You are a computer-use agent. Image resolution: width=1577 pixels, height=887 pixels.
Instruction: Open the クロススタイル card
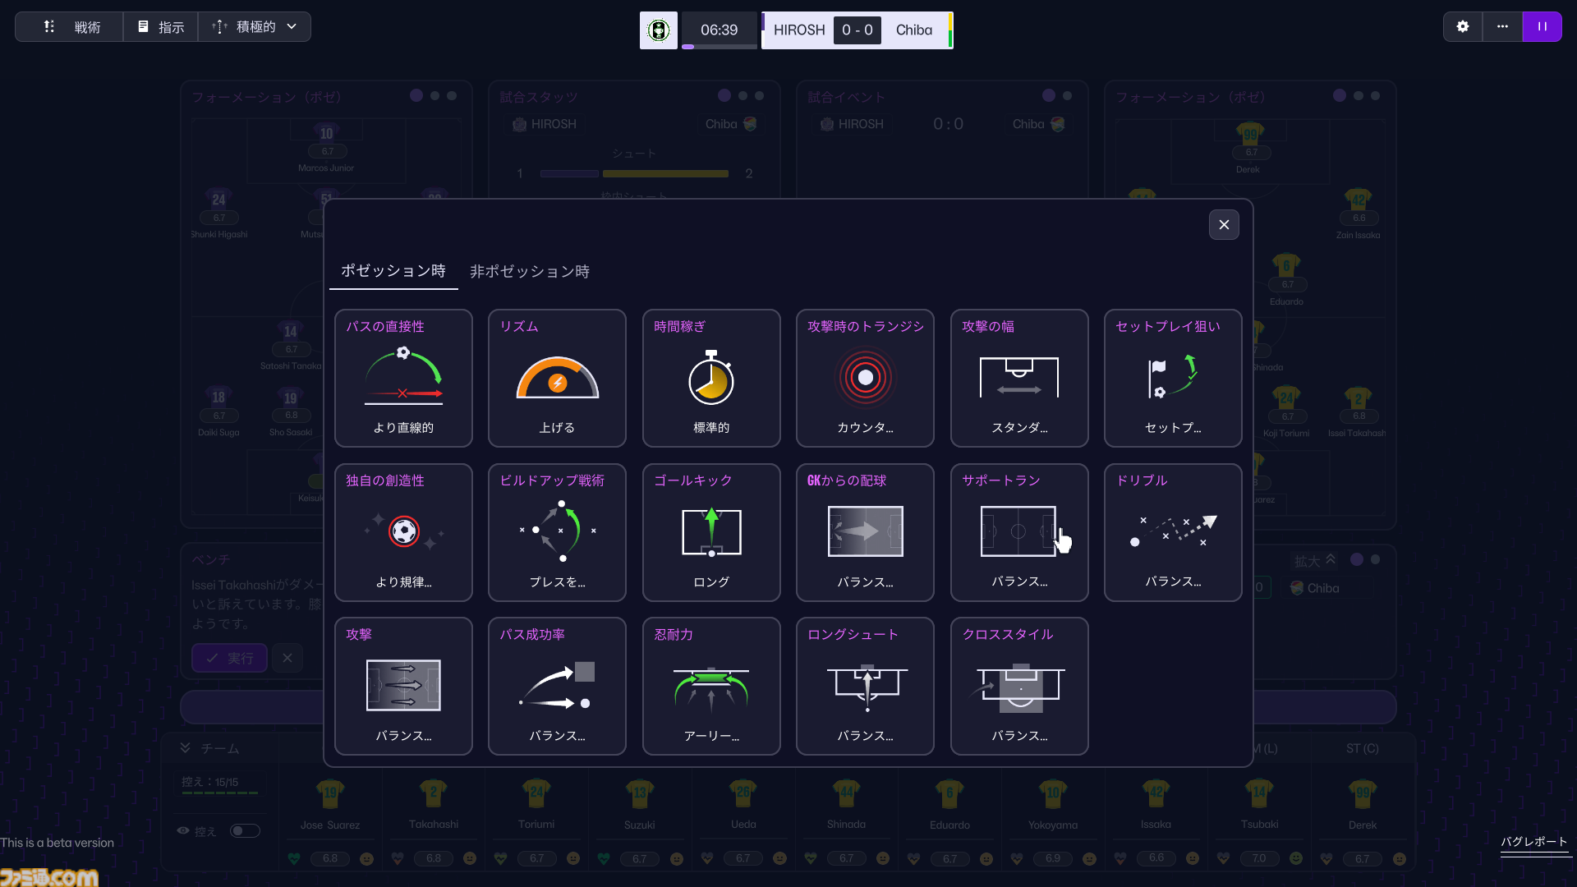pyautogui.click(x=1019, y=686)
